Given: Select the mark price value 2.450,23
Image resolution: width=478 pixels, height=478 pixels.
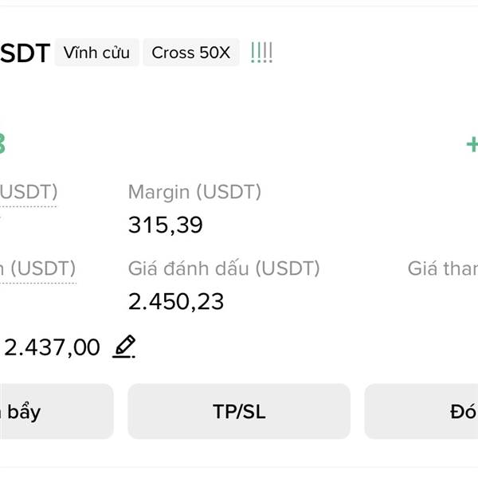Looking at the screenshot, I should pyautogui.click(x=176, y=301).
